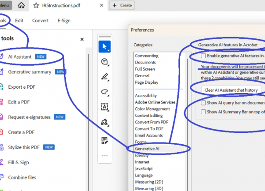Screen dimensions: 265x191
Task: Toggle Show AI query bar checkbox
Action: 203,103
